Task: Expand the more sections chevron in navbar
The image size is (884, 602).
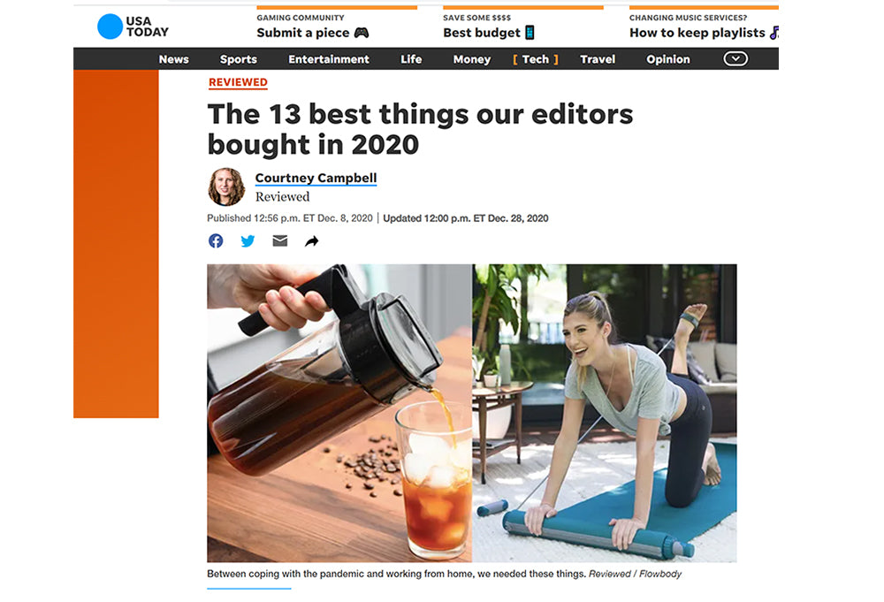Action: (735, 58)
